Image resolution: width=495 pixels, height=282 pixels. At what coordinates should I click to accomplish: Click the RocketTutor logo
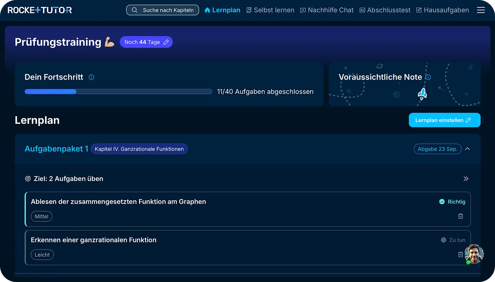click(x=40, y=10)
